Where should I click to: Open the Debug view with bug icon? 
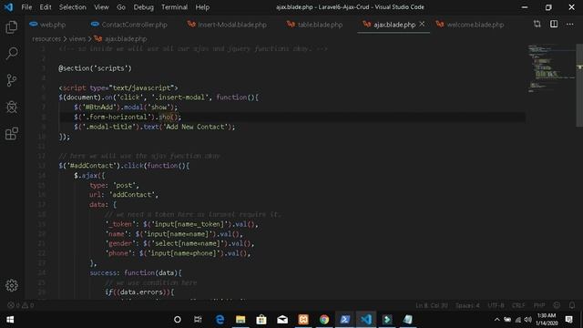pos(12,108)
